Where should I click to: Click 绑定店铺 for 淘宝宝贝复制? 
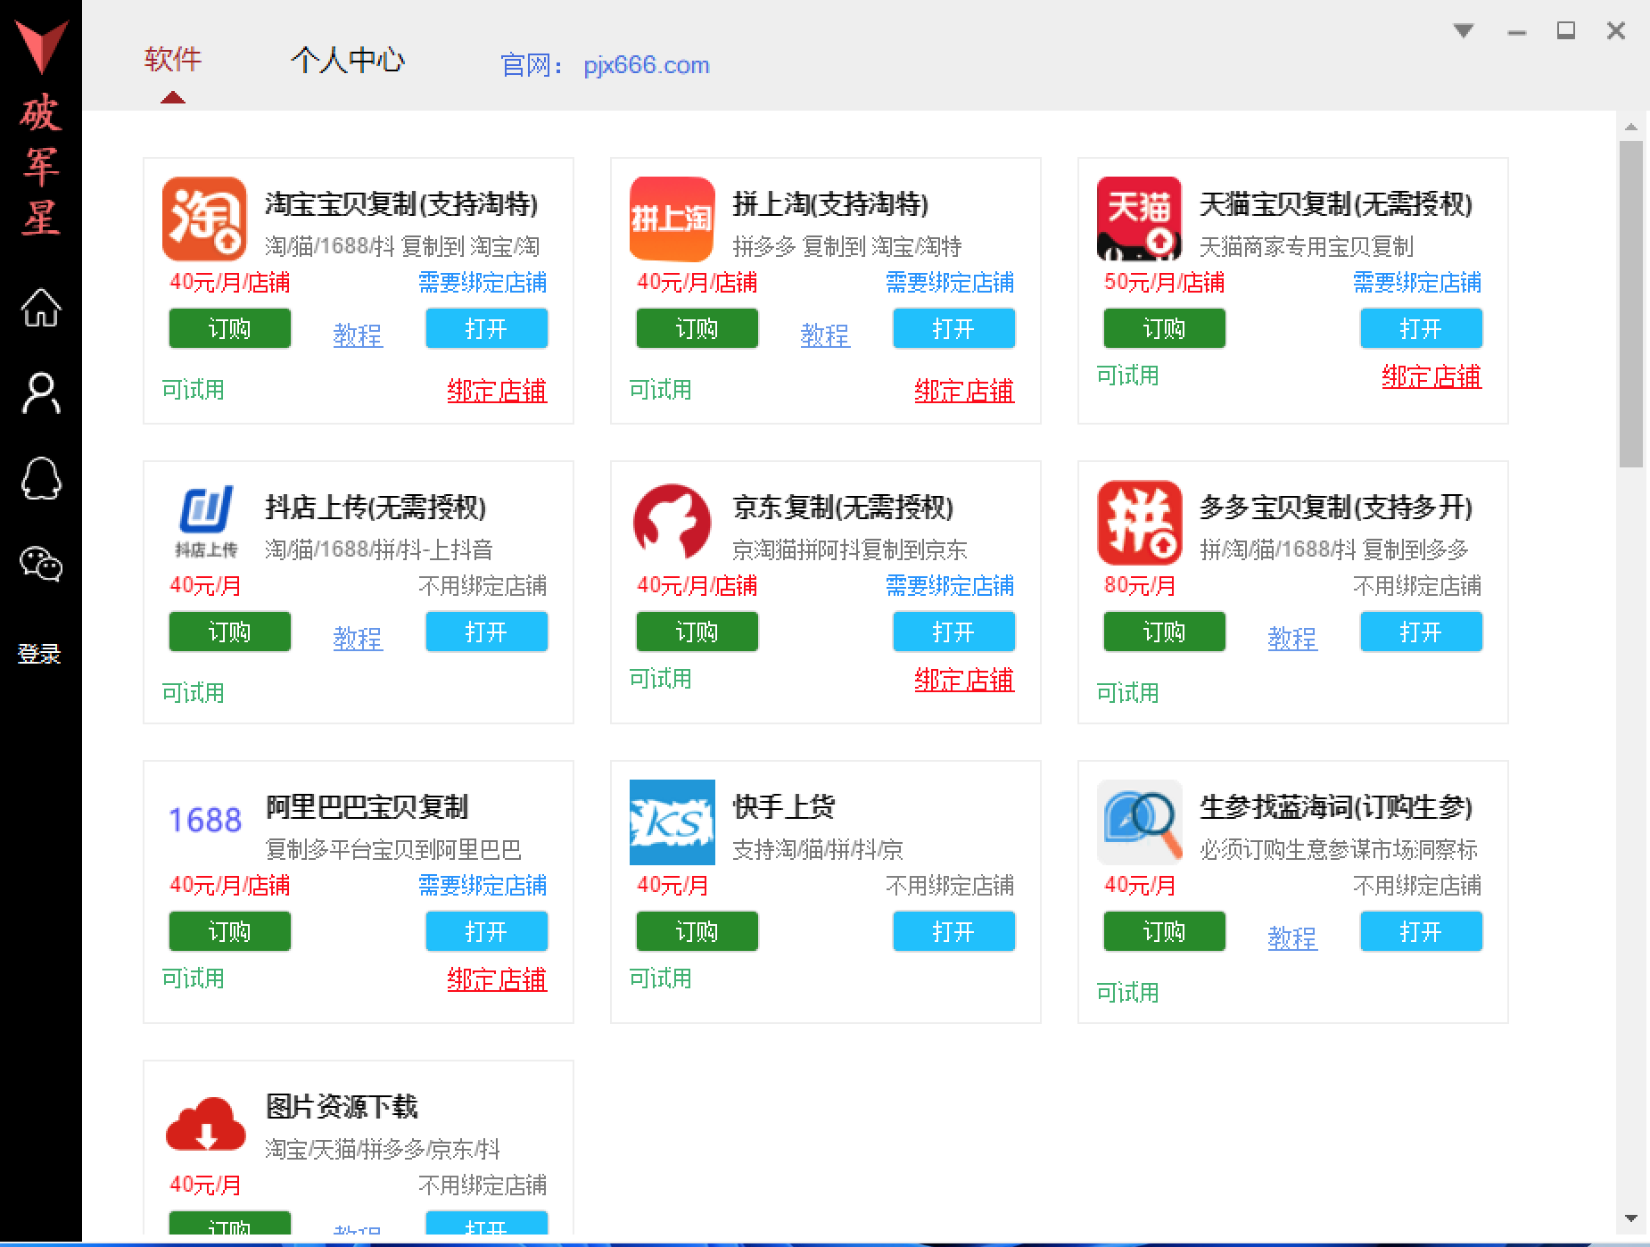click(497, 391)
